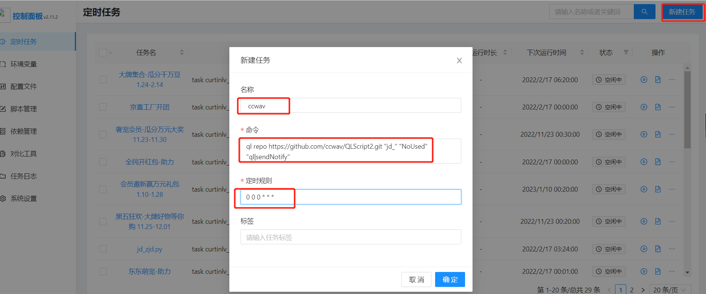706x294 pixels.
Task: Click the 名称 input field
Action: coord(351,106)
